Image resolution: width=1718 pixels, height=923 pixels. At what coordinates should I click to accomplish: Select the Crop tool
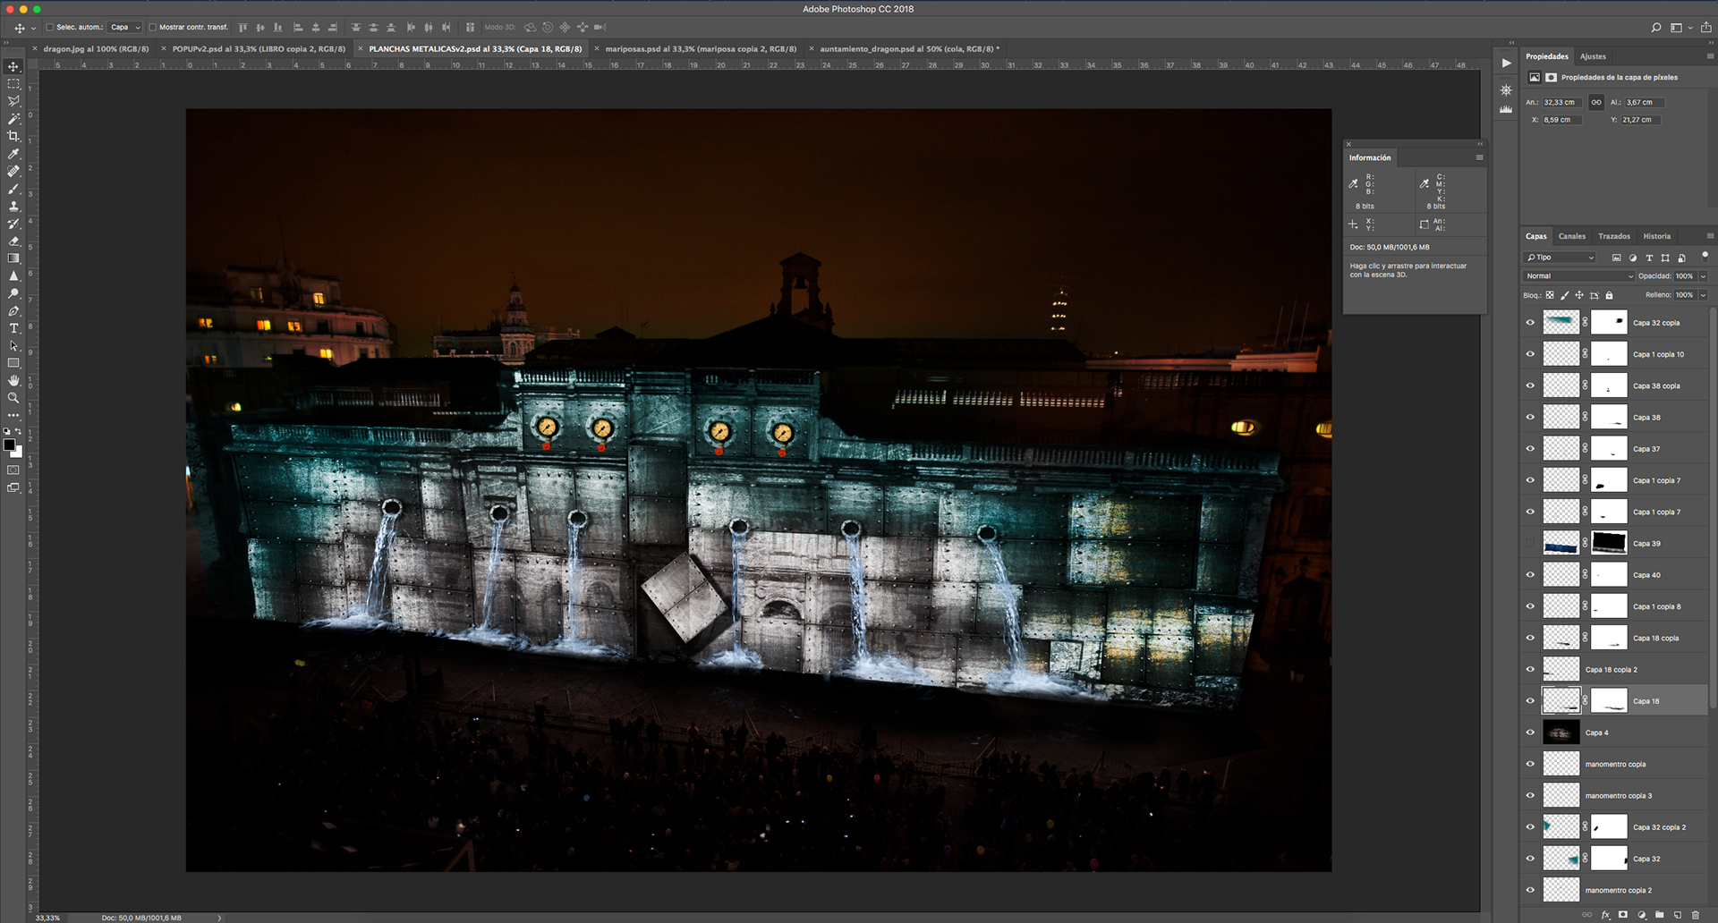pos(13,136)
